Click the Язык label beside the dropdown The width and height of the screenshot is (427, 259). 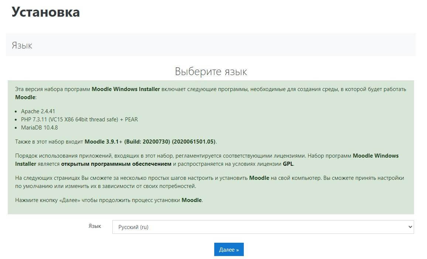(x=95, y=226)
